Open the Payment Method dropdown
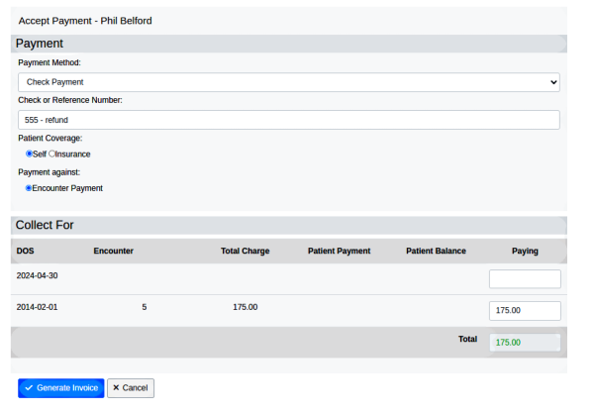 289,82
